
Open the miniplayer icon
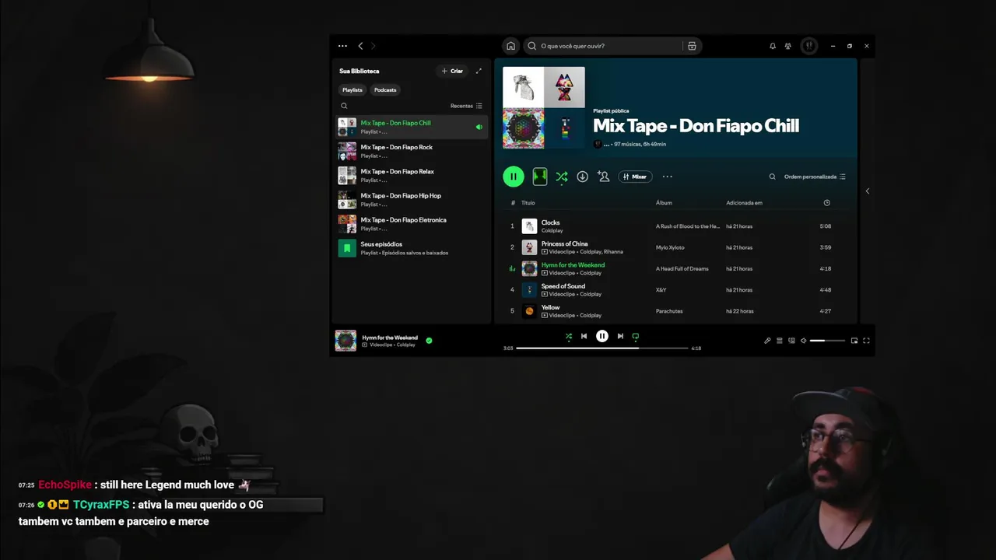[854, 341]
